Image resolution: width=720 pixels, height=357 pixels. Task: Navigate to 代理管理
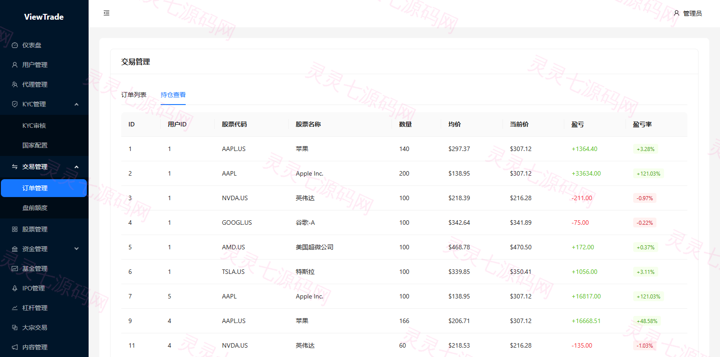(44, 84)
